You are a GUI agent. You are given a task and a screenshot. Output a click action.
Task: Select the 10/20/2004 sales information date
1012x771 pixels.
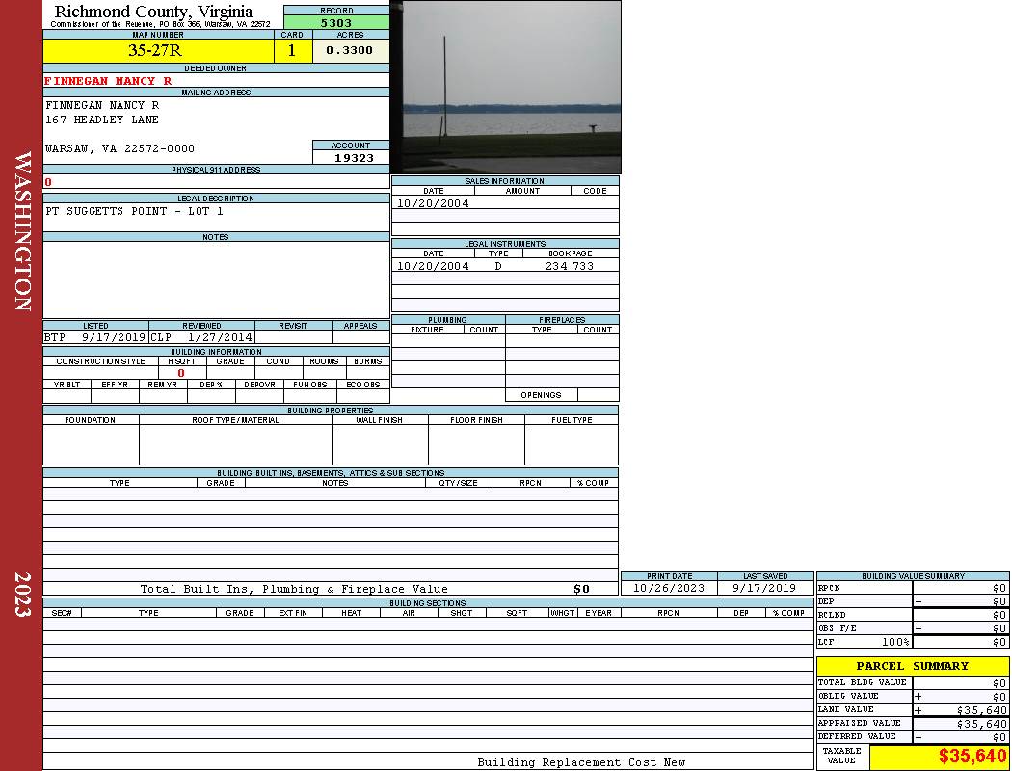point(433,203)
